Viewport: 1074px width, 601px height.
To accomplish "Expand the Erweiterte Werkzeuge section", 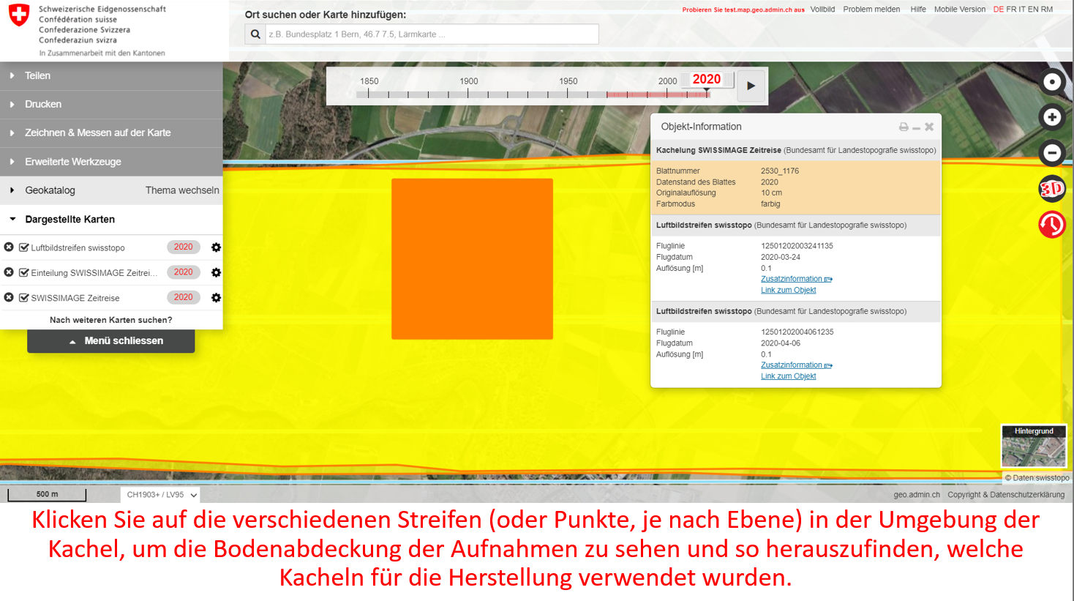I will click(73, 162).
